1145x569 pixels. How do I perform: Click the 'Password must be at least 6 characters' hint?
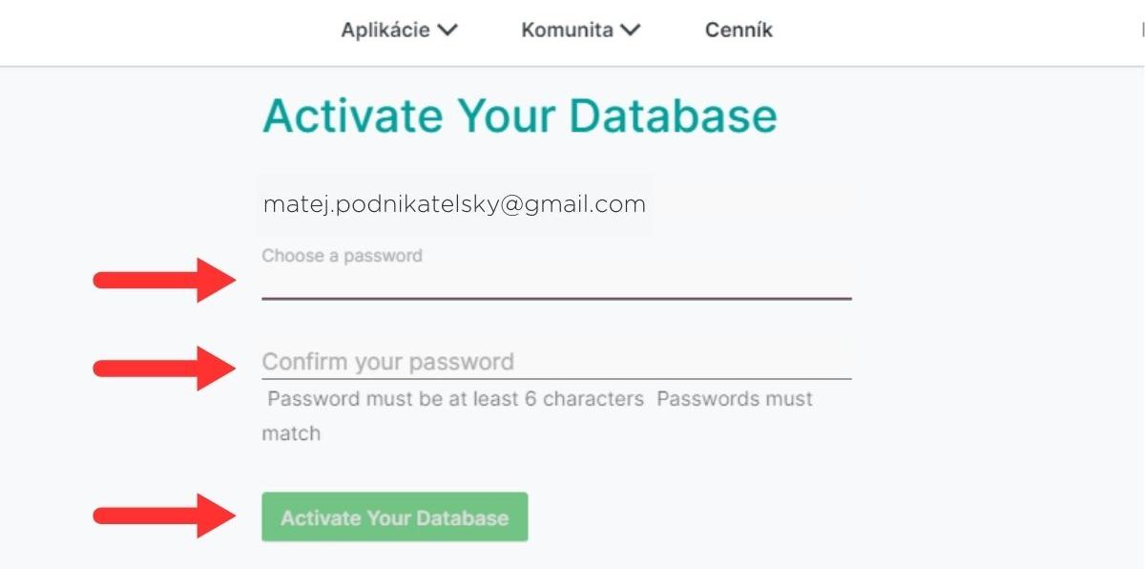click(x=455, y=399)
